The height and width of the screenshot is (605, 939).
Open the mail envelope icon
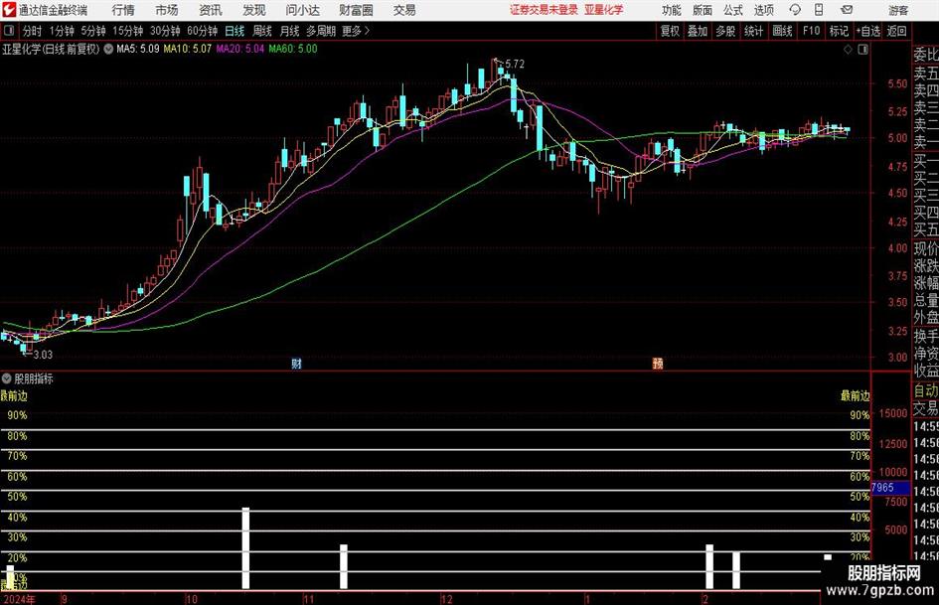[847, 10]
